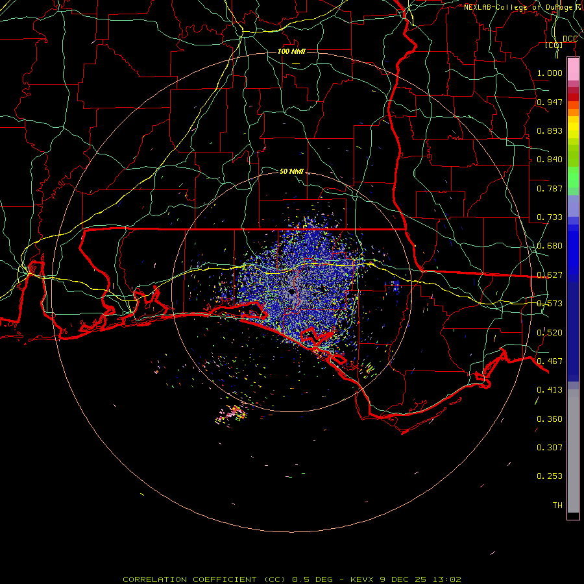Image resolution: width=584 pixels, height=584 pixels.
Task: Select the 0.253 legend value
Action: [550, 476]
